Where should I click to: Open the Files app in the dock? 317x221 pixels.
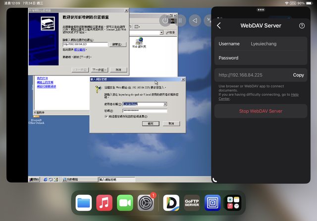pyautogui.click(x=84, y=203)
